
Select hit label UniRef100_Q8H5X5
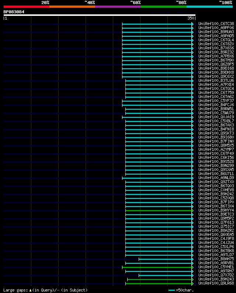(x=216, y=145)
